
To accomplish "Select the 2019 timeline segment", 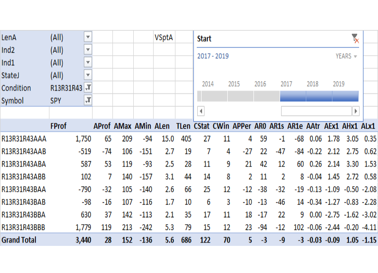I will (346, 96).
